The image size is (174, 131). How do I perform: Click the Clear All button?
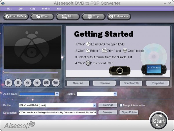pyautogui.click(x=78, y=83)
